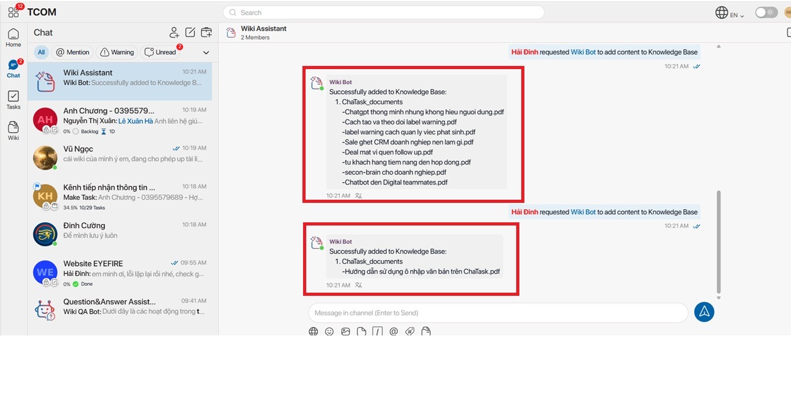Click the Message in channel input box
791x407 pixels.
pos(498,313)
